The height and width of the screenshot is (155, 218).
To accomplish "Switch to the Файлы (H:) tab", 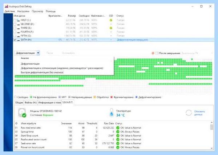I will pos(31,102).
